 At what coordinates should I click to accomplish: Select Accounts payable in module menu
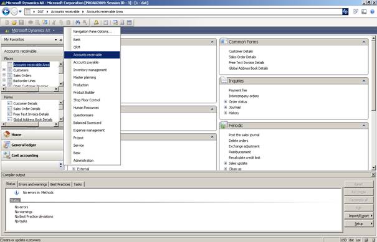click(92, 62)
